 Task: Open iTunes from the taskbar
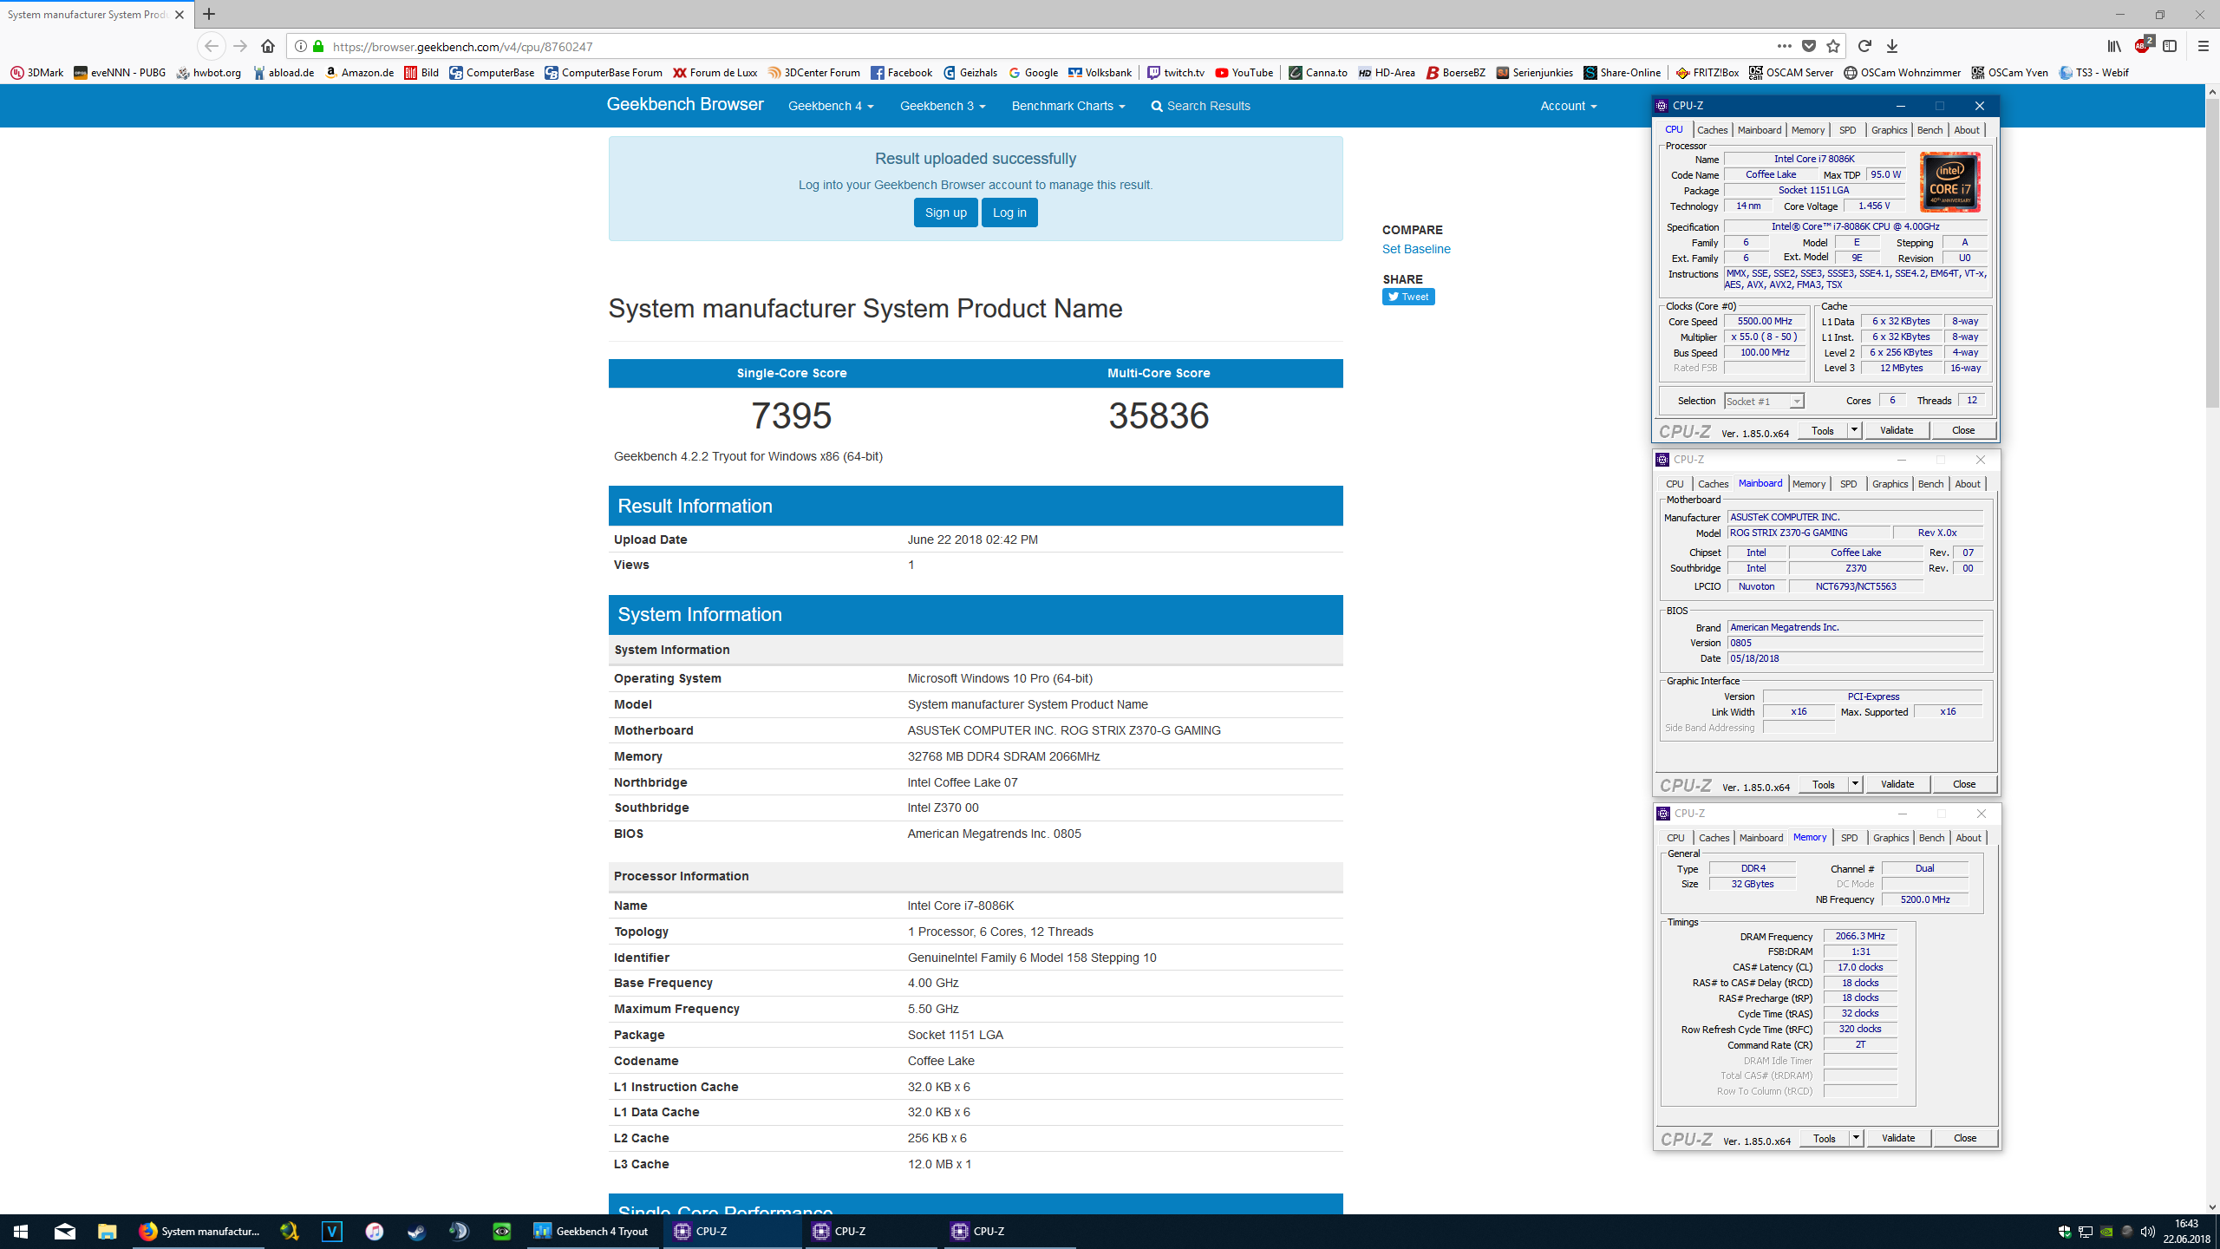(374, 1231)
